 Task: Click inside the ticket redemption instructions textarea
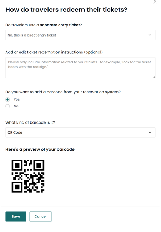click(80, 68)
